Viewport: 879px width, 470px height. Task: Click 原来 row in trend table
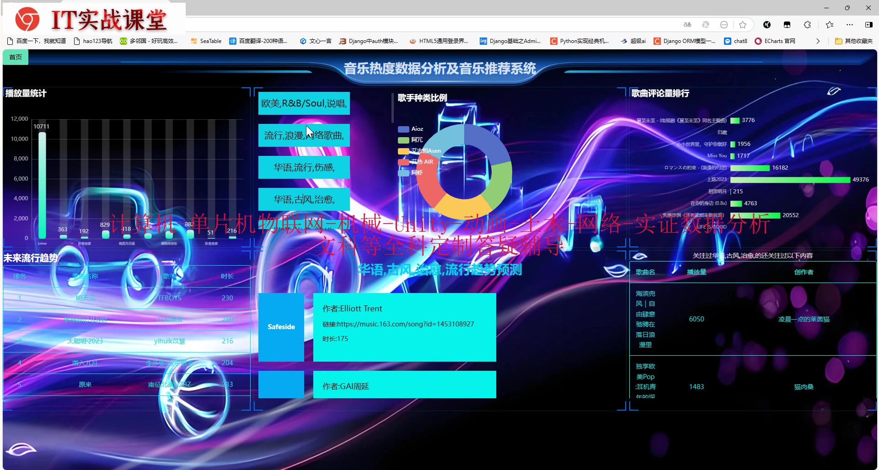[127, 385]
